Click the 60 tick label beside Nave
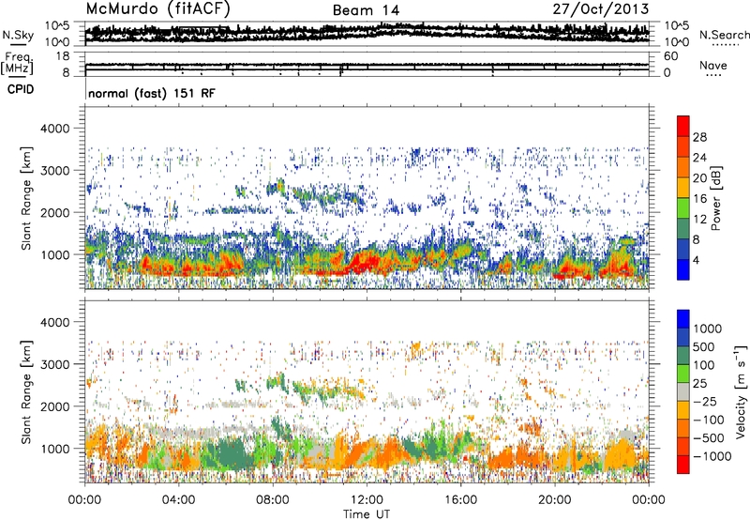 point(671,56)
